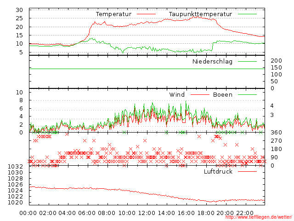294x221 pixels.
Task: Click the 16:00 time axis label
Action: [186, 213]
